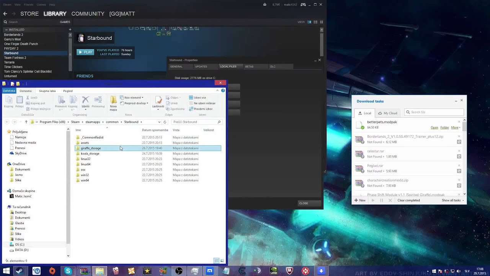Click the Izberi vse (select all) ribbon item
490x276 pixels.
coord(198,97)
